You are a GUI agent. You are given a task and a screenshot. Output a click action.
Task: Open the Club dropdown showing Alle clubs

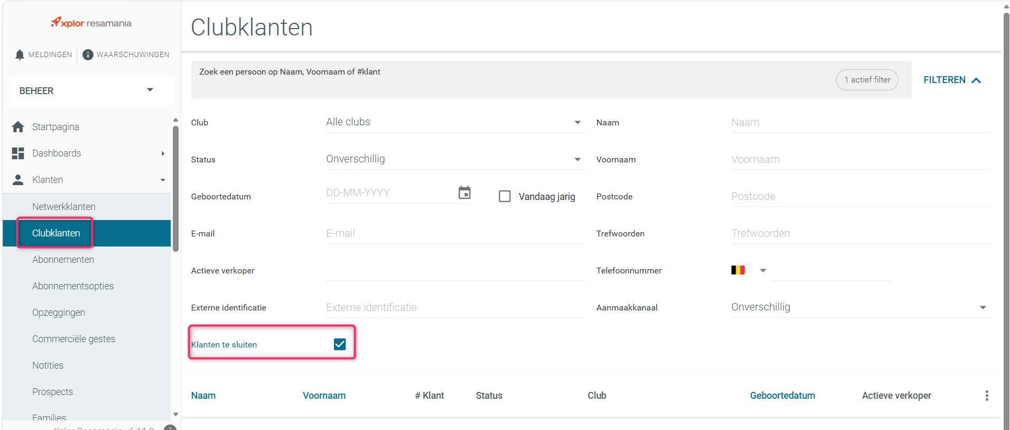pyautogui.click(x=456, y=122)
